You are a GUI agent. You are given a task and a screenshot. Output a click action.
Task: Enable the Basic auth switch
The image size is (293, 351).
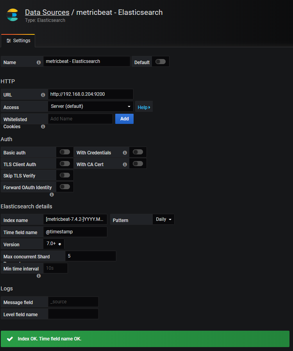[65, 152]
